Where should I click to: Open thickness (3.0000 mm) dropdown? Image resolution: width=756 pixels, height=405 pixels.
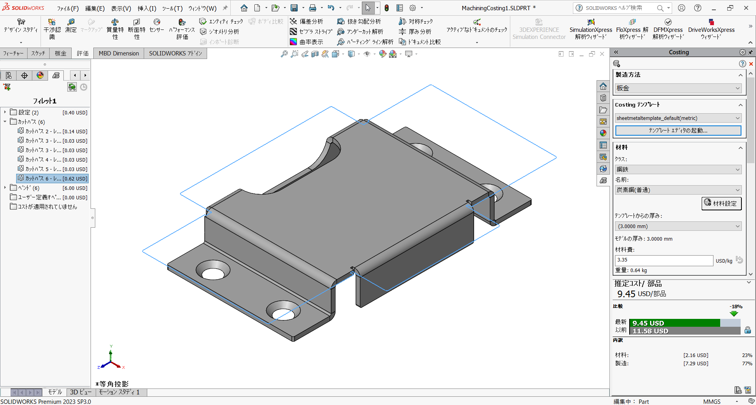coord(678,226)
